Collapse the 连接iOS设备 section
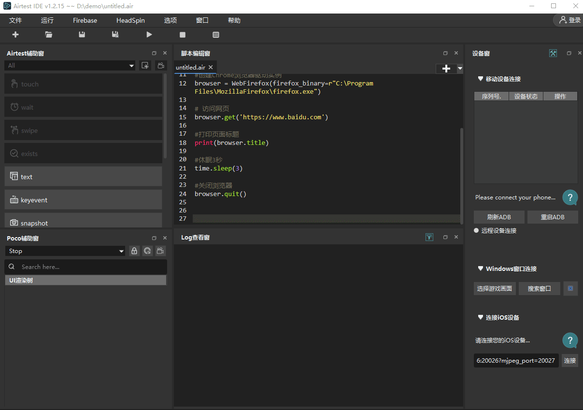The height and width of the screenshot is (410, 583). [x=480, y=317]
